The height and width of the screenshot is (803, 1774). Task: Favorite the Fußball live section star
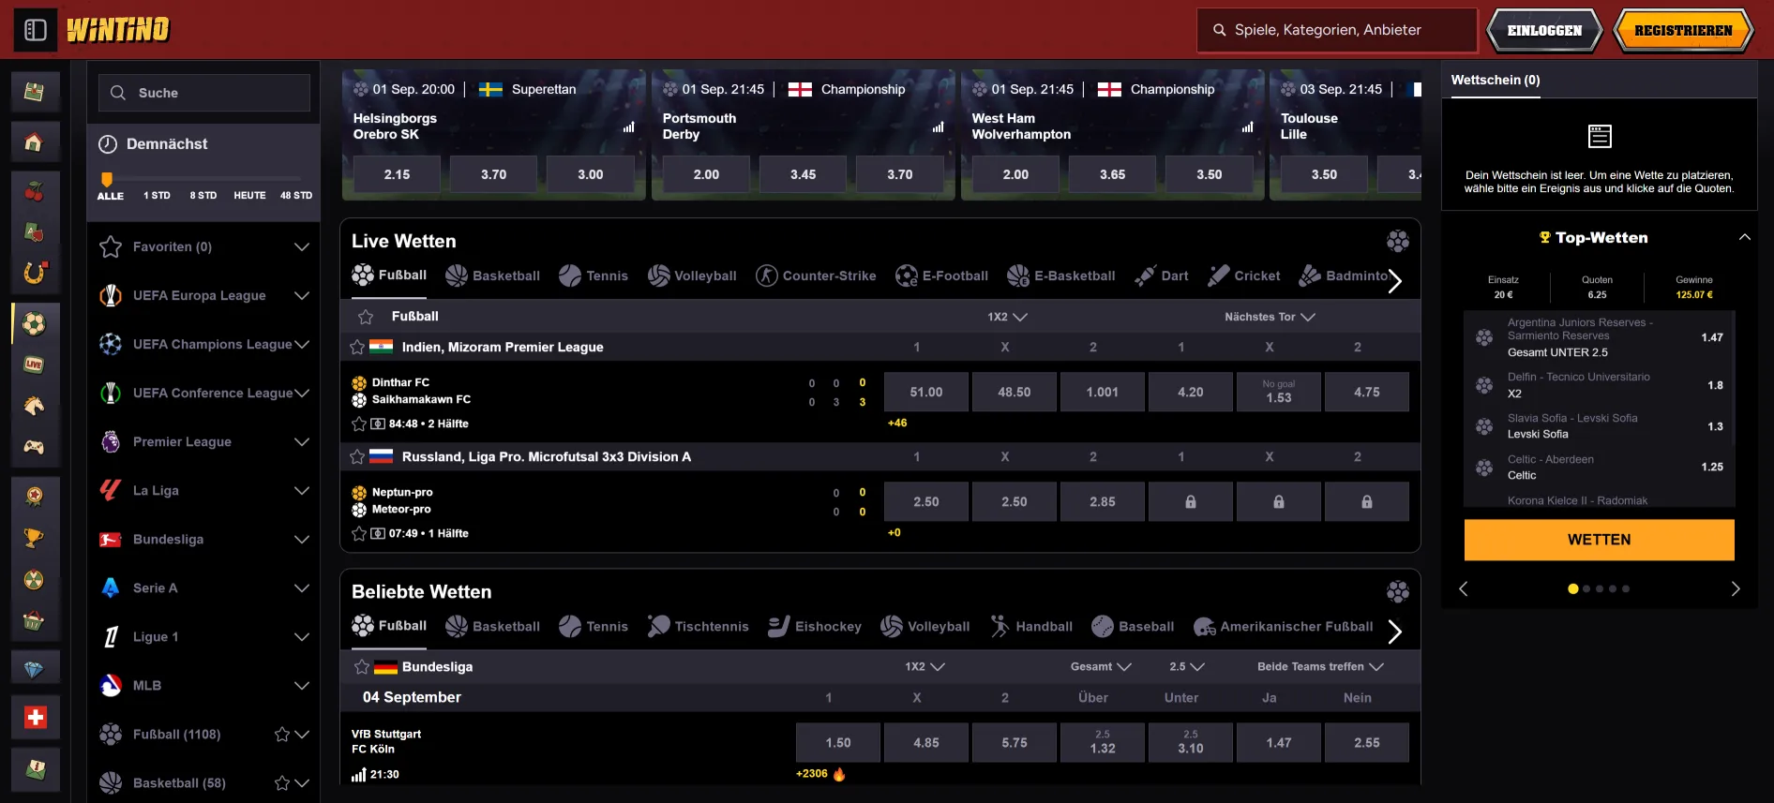(366, 317)
